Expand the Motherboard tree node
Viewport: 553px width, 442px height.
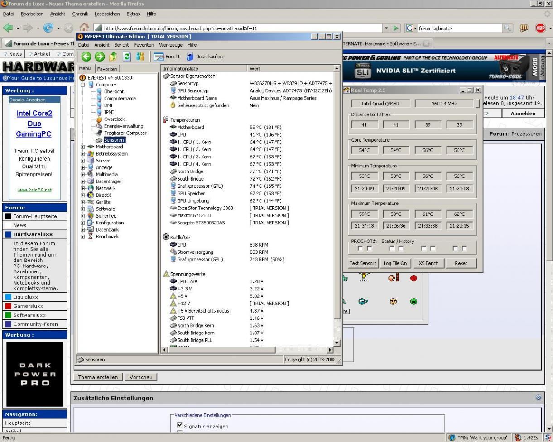(83, 147)
